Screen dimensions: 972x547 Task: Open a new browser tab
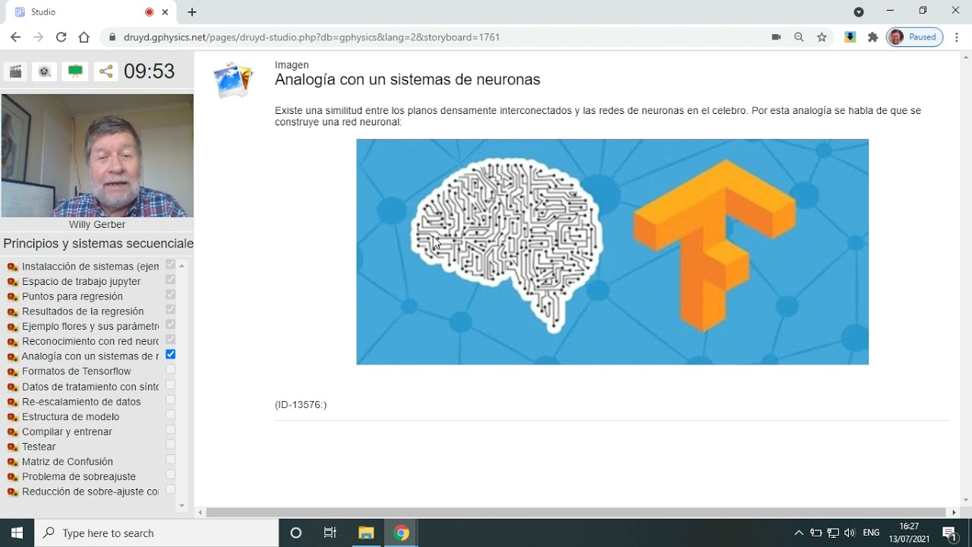pos(192,12)
